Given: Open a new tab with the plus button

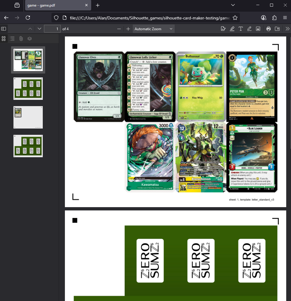Looking at the screenshot, I should 97,5.
